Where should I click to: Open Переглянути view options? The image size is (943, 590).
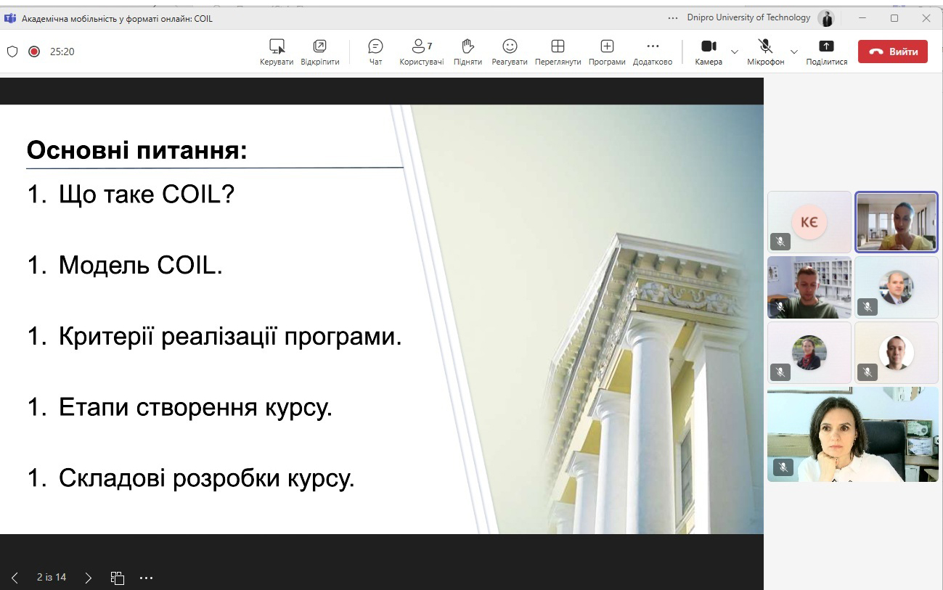[x=558, y=52]
